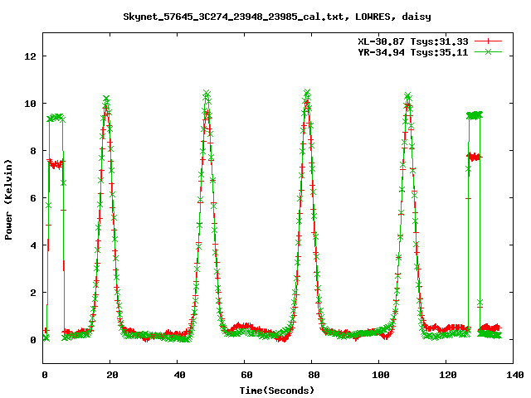Image resolution: width=531 pixels, height=398 pixels.
Task: Click the y-axis tick label 10
Action: (30, 104)
